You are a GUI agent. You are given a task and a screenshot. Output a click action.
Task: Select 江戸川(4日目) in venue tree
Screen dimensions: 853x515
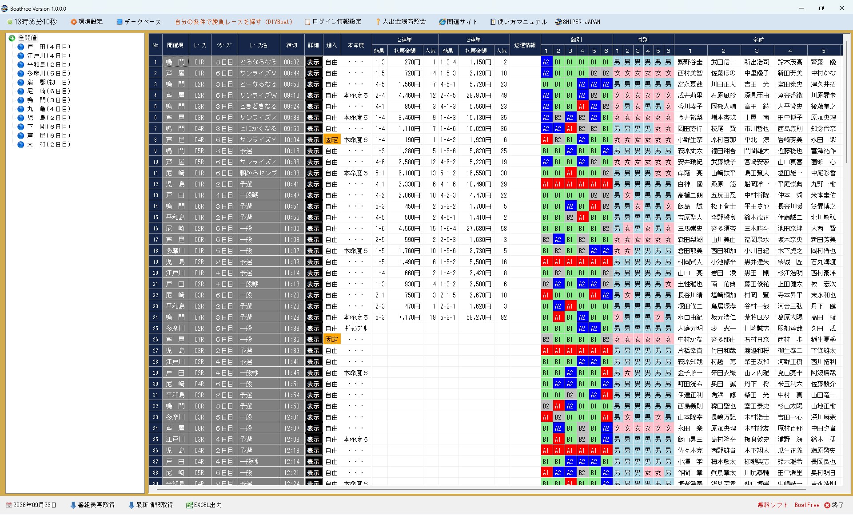click(x=49, y=55)
